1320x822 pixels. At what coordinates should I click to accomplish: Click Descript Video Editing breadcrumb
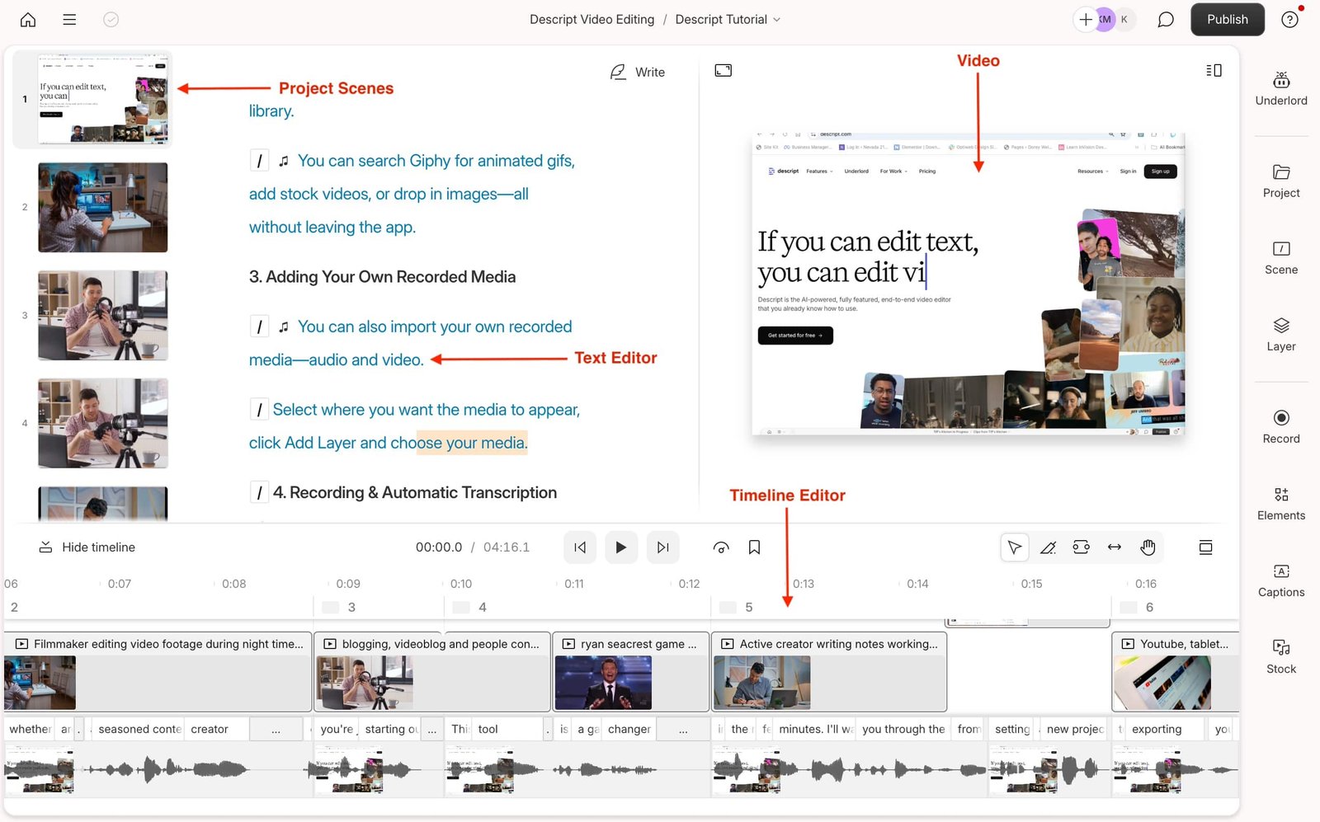click(x=592, y=20)
